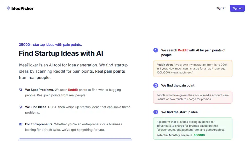This screenshot has width=251, height=141.
Task: Click the Sign up button
Action: tap(237, 8)
